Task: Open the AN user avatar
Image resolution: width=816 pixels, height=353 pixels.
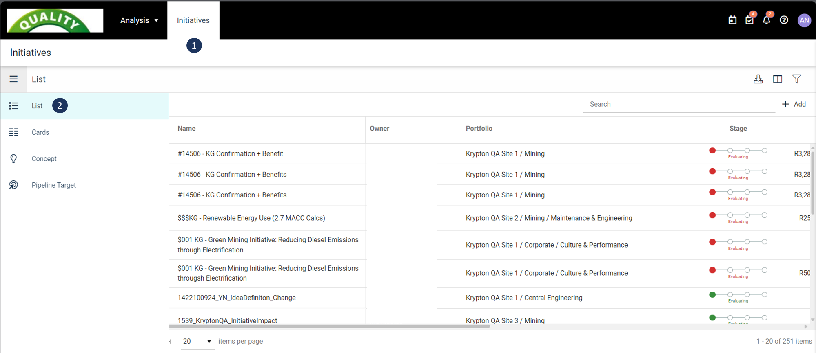Action: click(x=804, y=20)
